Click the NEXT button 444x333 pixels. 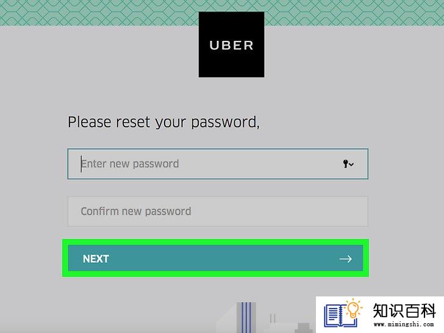(215, 258)
